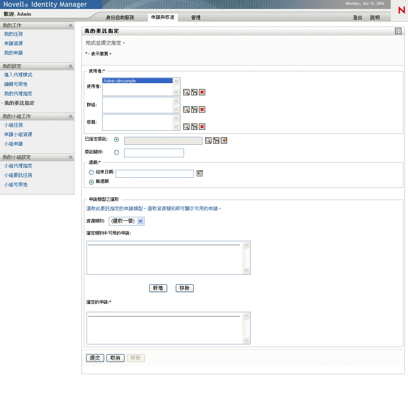408x393 pixels.
Task: Collapse the 我的小組設定 sidebar section
Action: pyautogui.click(x=70, y=157)
